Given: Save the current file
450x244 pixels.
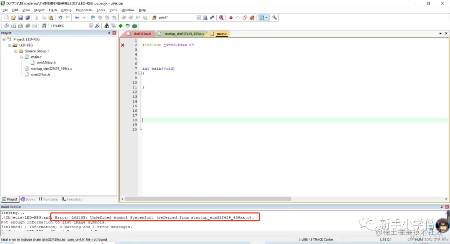Looking at the screenshot, I should [20, 18].
